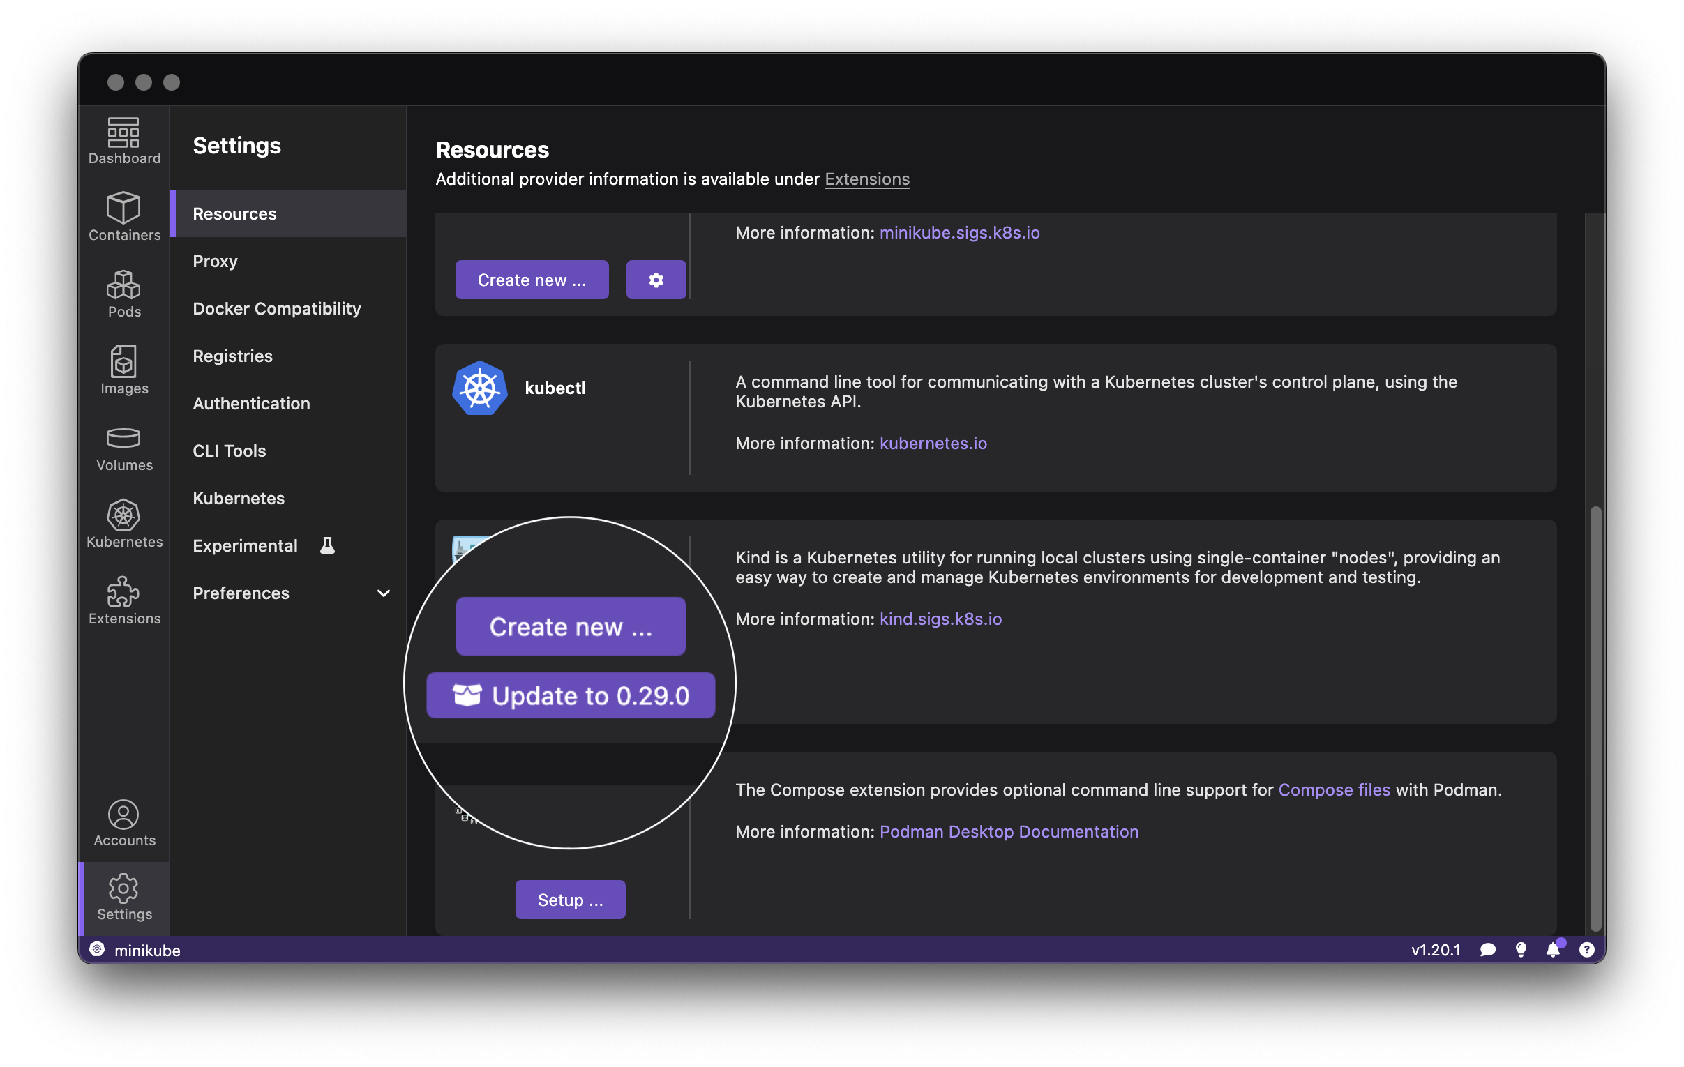Open the Extensions panel
Image resolution: width=1684 pixels, height=1067 pixels.
pos(123,601)
